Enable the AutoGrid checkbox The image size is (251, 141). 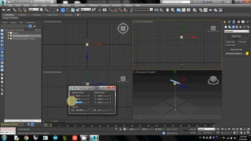tap(230, 39)
